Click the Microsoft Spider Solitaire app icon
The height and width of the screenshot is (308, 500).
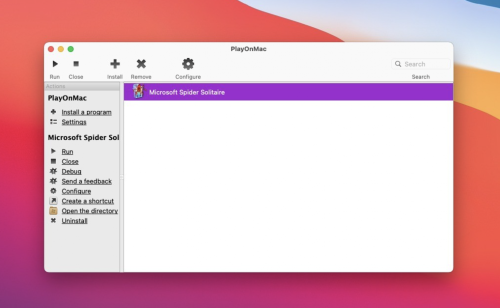click(138, 91)
